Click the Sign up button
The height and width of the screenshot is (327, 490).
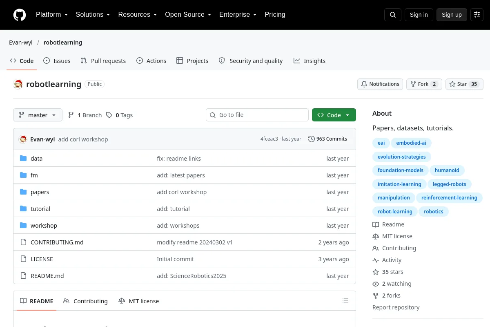coord(452,15)
